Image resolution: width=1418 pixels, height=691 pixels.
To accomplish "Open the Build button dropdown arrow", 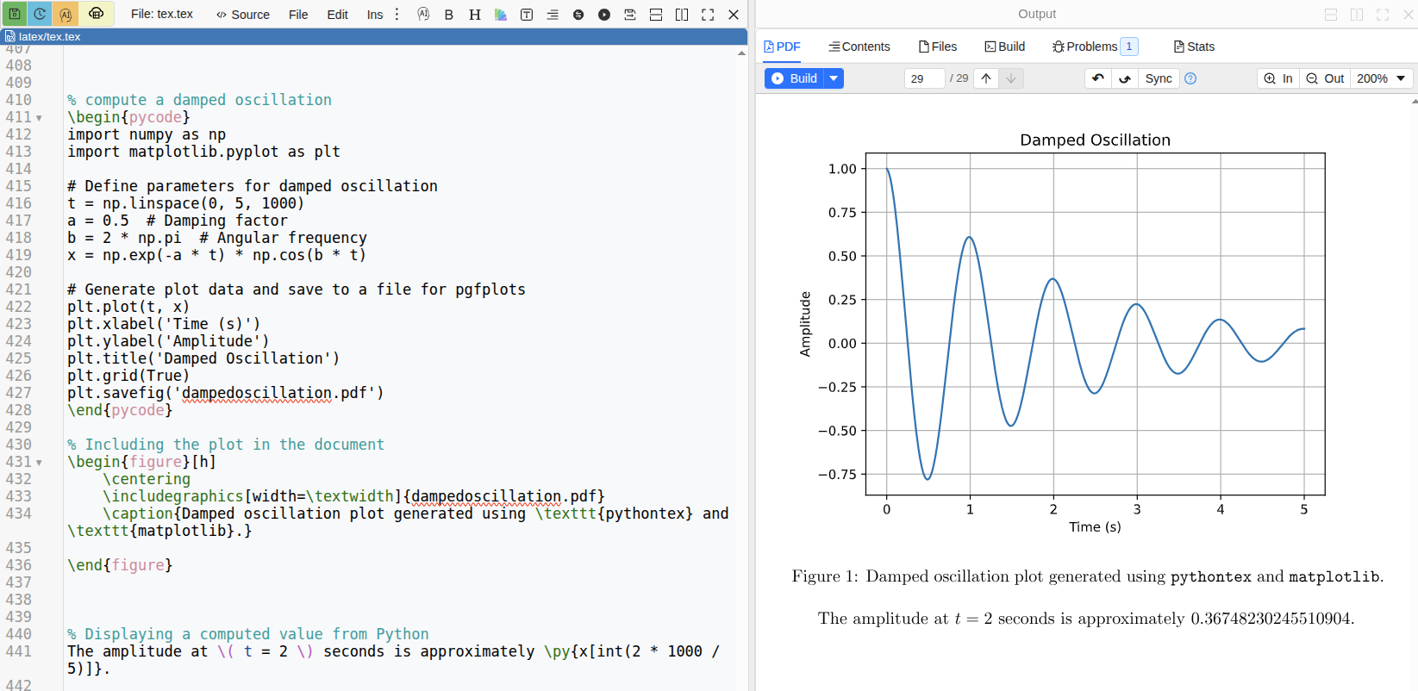I will 834,78.
